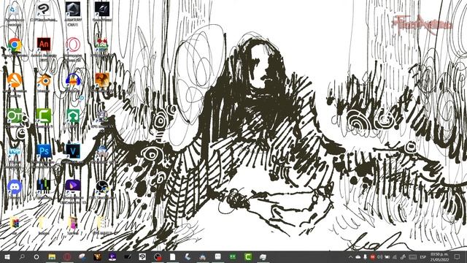Open Cortana circle on the taskbar
This screenshot has width=467, height=263.
pyautogui.click(x=36, y=256)
